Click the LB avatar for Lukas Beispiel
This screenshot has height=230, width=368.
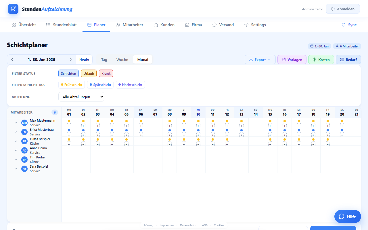tap(24, 141)
